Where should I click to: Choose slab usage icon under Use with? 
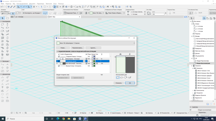pos(122,78)
